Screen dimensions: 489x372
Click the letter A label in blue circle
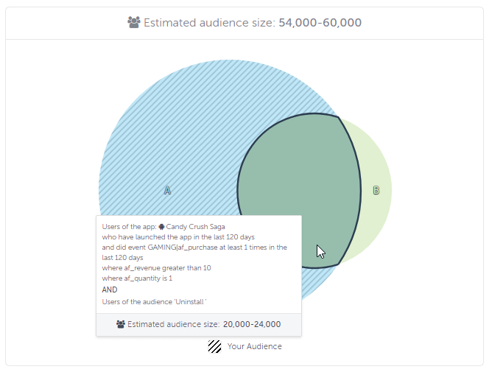167,190
